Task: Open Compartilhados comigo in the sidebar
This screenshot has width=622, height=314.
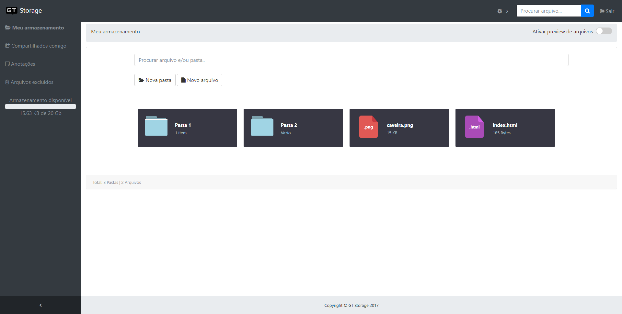Action: point(36,46)
